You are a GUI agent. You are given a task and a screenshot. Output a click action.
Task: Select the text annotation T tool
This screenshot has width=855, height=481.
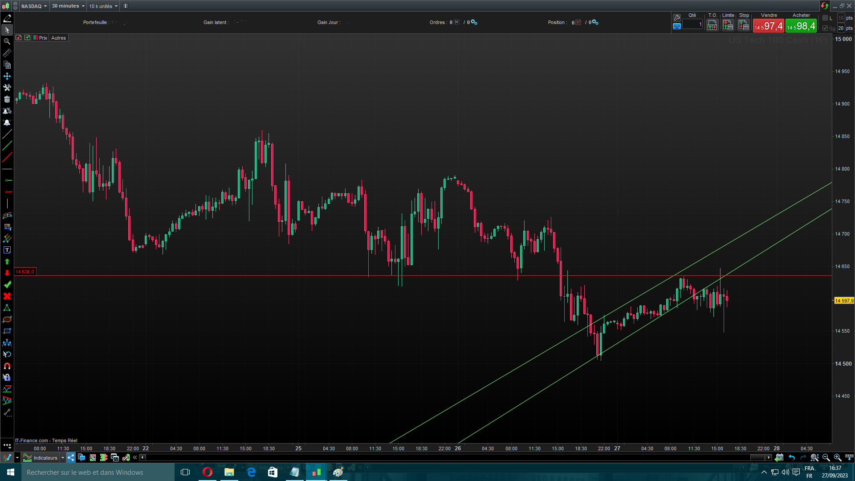click(7, 250)
